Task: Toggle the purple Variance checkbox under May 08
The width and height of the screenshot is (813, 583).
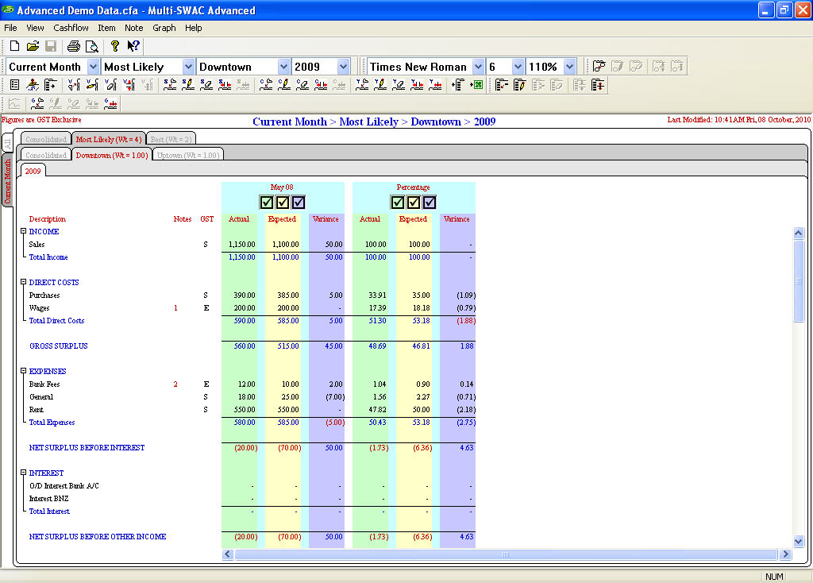Action: click(x=299, y=202)
